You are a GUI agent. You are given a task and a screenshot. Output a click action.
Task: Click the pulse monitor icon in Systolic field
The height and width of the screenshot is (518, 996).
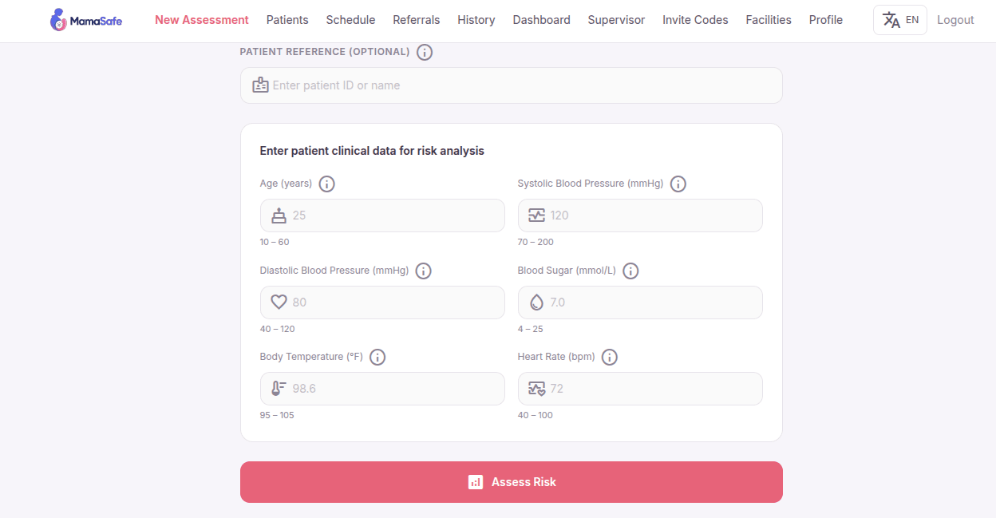536,216
